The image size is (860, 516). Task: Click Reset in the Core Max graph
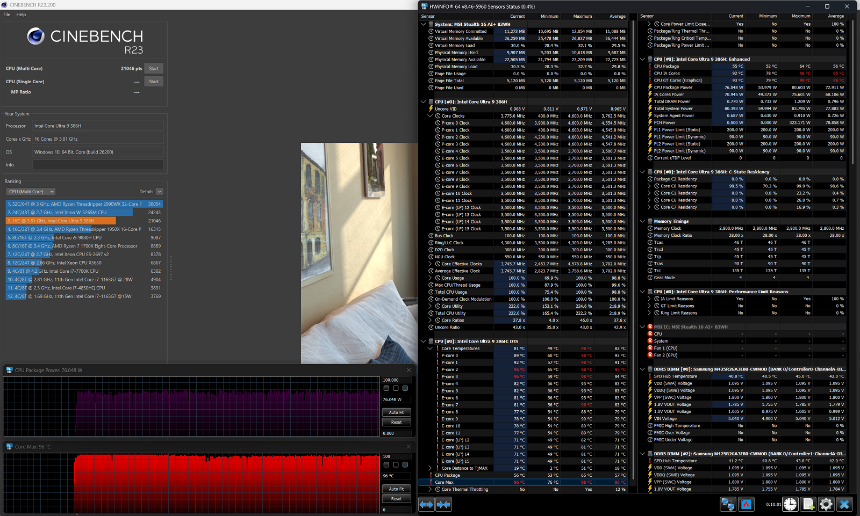pyautogui.click(x=397, y=499)
